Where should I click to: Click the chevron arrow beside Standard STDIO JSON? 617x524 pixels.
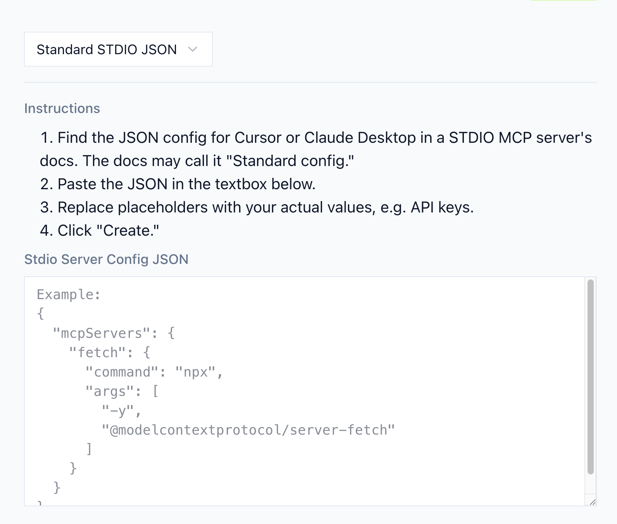pos(193,49)
